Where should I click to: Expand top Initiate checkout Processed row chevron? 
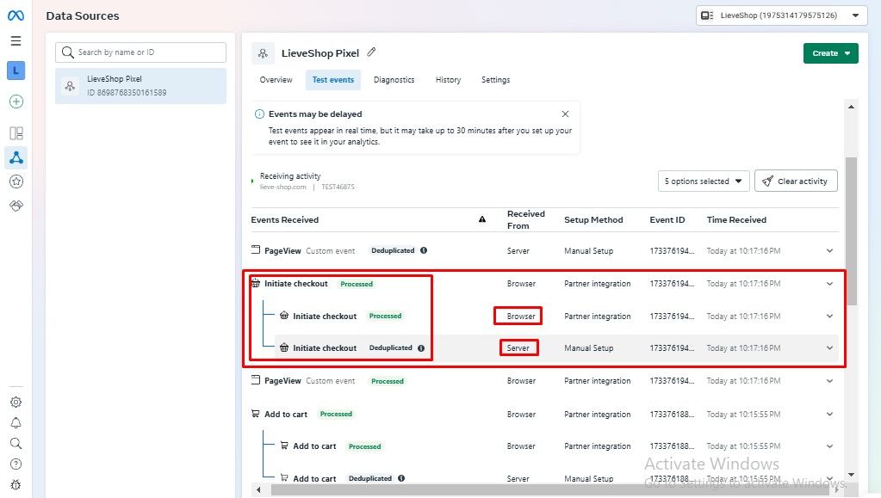point(829,284)
